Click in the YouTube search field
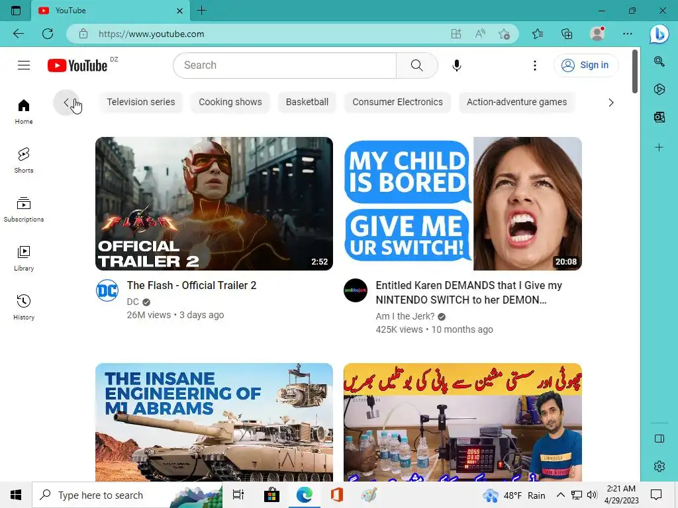Viewport: 678px width, 508px height. pos(285,65)
